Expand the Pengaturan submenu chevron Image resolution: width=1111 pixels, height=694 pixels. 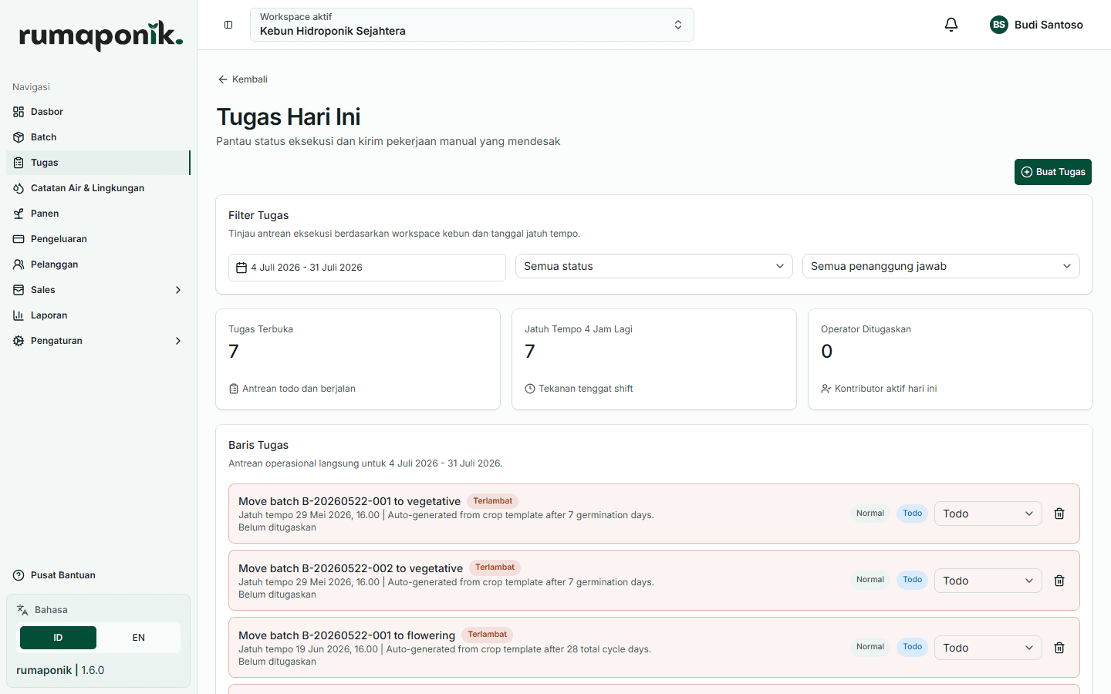(178, 341)
